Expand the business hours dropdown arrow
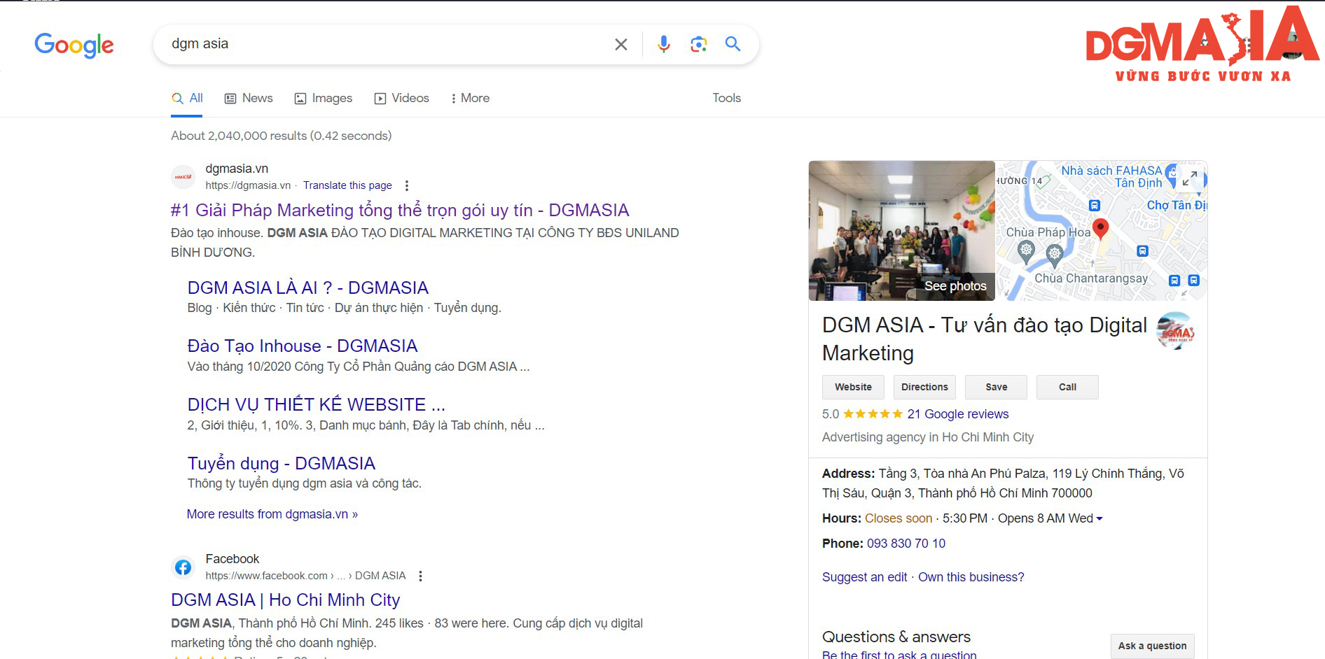Image resolution: width=1325 pixels, height=659 pixels. [1099, 518]
